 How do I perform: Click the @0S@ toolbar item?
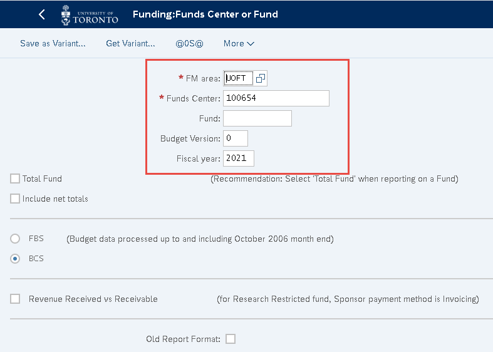(189, 43)
